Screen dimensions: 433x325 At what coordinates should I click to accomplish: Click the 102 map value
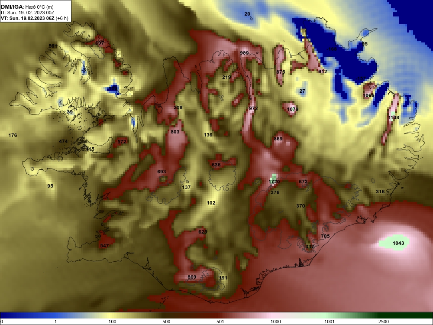pyautogui.click(x=211, y=202)
